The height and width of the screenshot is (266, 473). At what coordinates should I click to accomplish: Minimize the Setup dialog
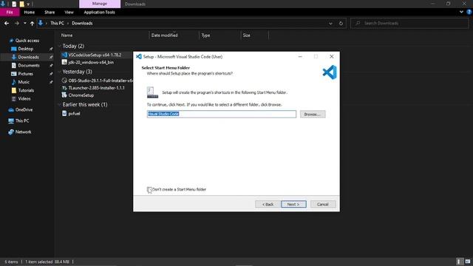(300, 56)
